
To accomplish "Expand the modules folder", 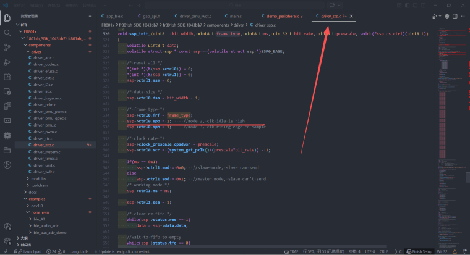I will [x=38, y=178].
